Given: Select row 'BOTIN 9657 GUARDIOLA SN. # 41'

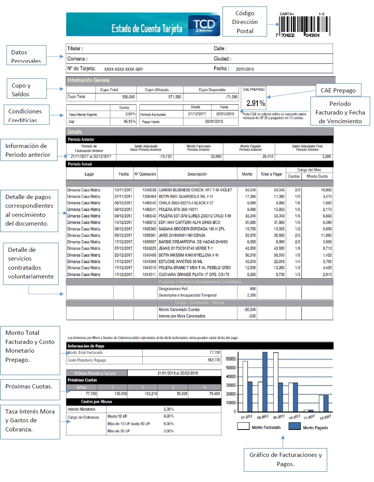Looking at the screenshot, I should pos(199,197).
